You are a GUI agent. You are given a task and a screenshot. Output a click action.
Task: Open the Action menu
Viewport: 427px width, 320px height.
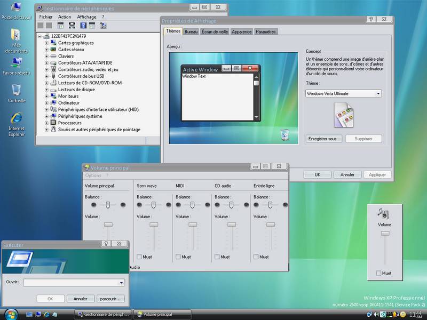[65, 17]
